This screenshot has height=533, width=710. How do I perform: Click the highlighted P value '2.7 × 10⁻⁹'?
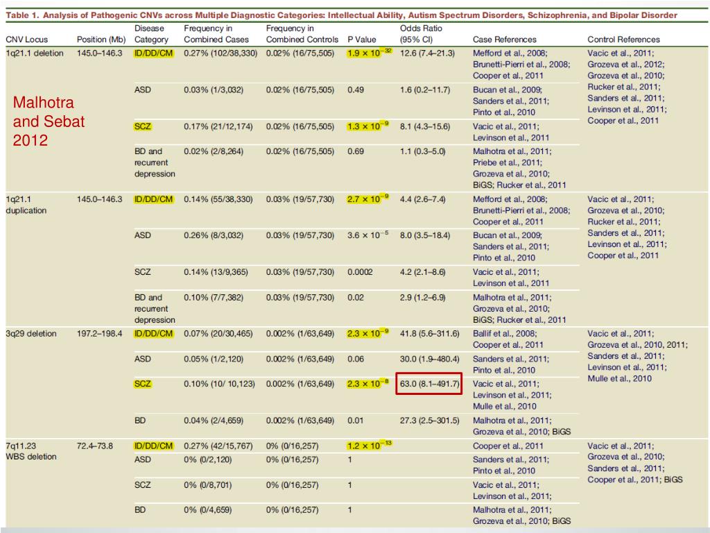(x=367, y=199)
